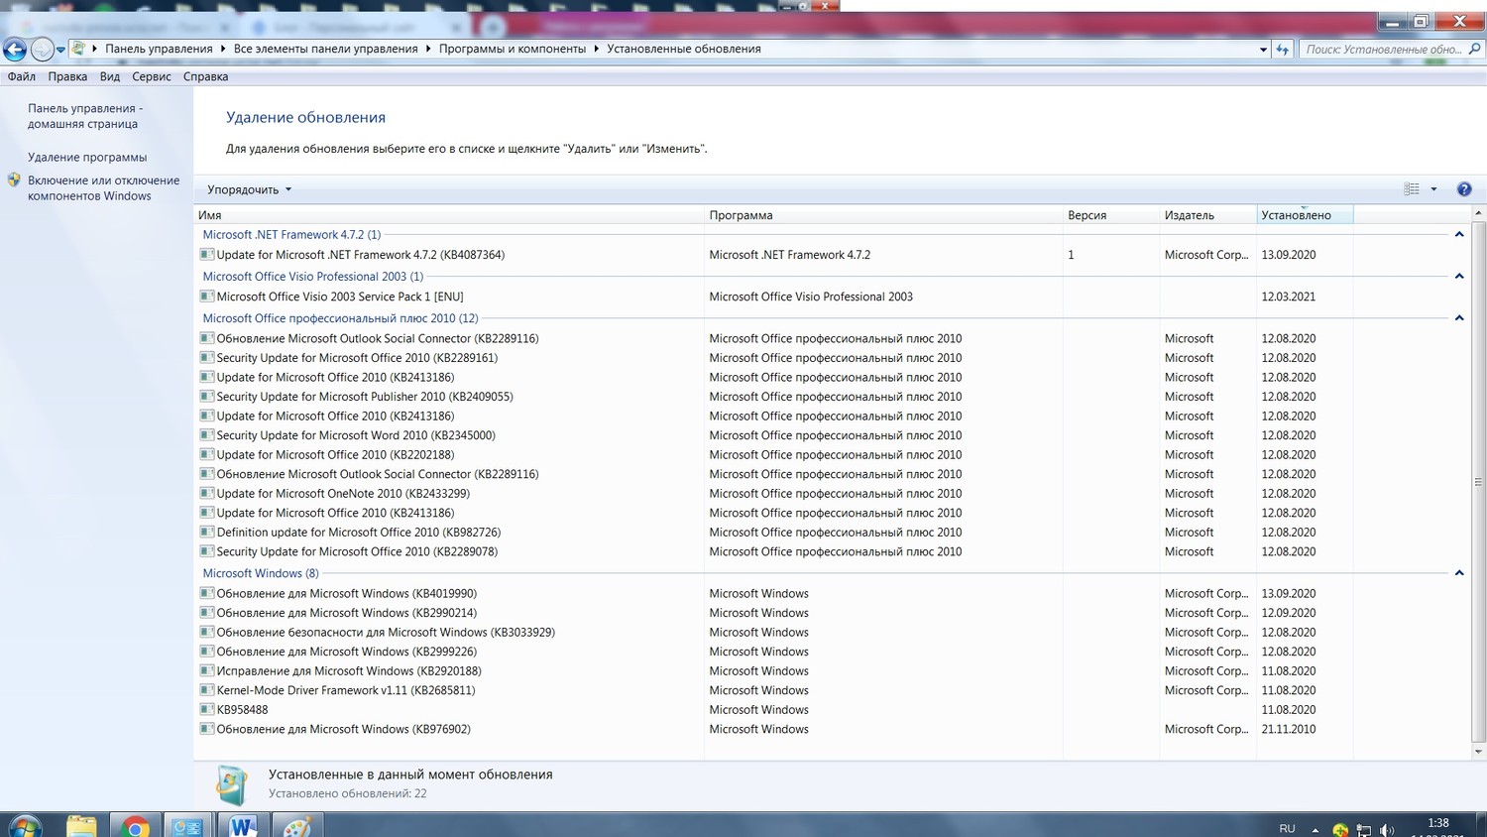Open Windows Explorer from the taskbar

[x=81, y=826]
